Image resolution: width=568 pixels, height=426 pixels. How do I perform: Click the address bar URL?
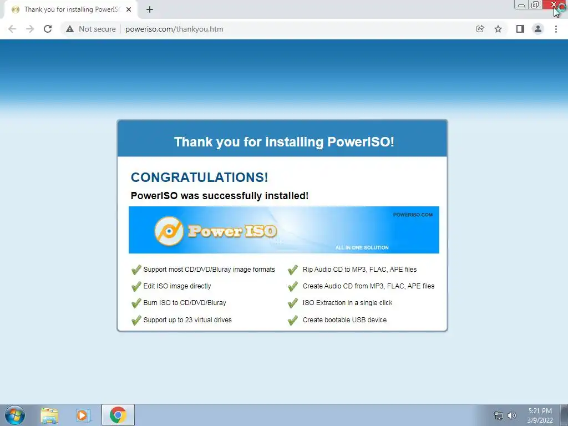point(174,29)
